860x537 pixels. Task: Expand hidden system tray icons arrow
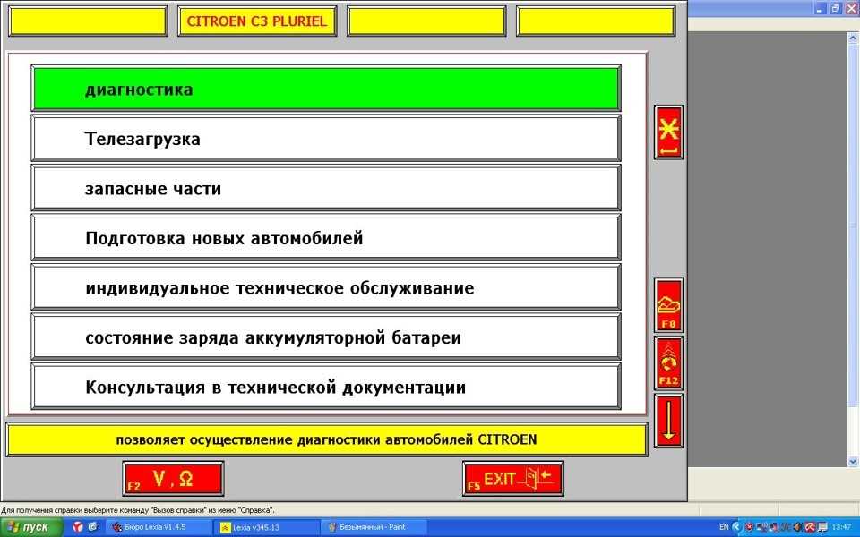tap(736, 527)
